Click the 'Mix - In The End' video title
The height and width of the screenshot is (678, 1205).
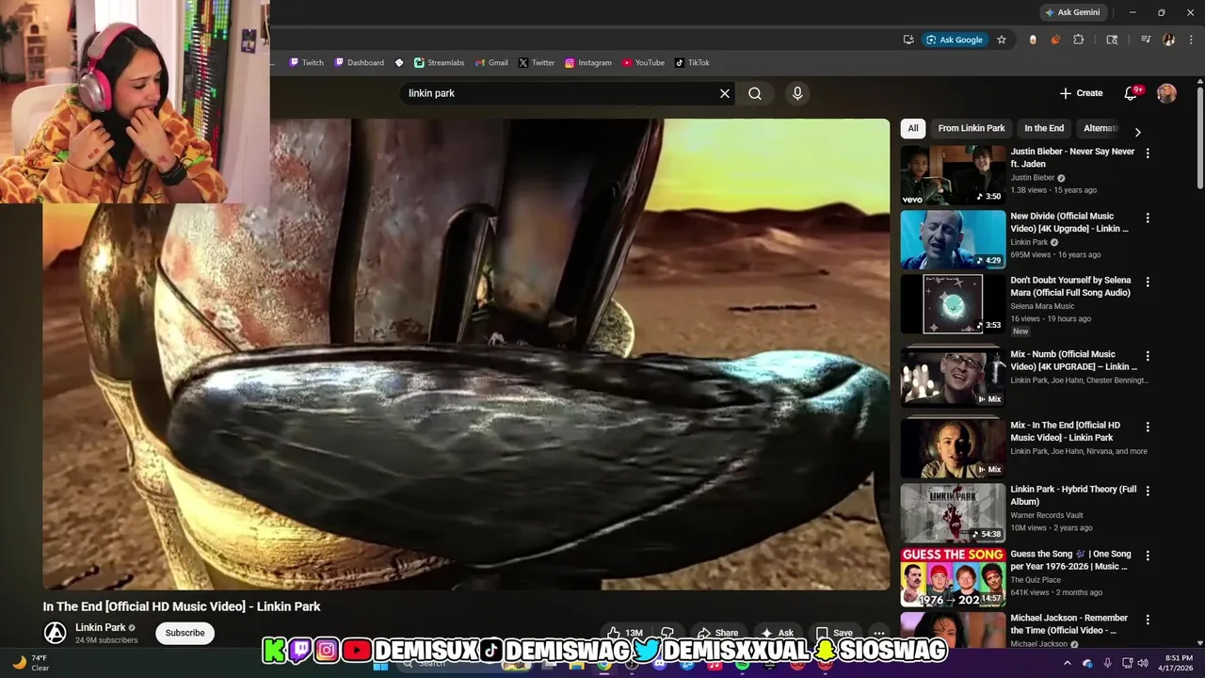pos(1065,431)
